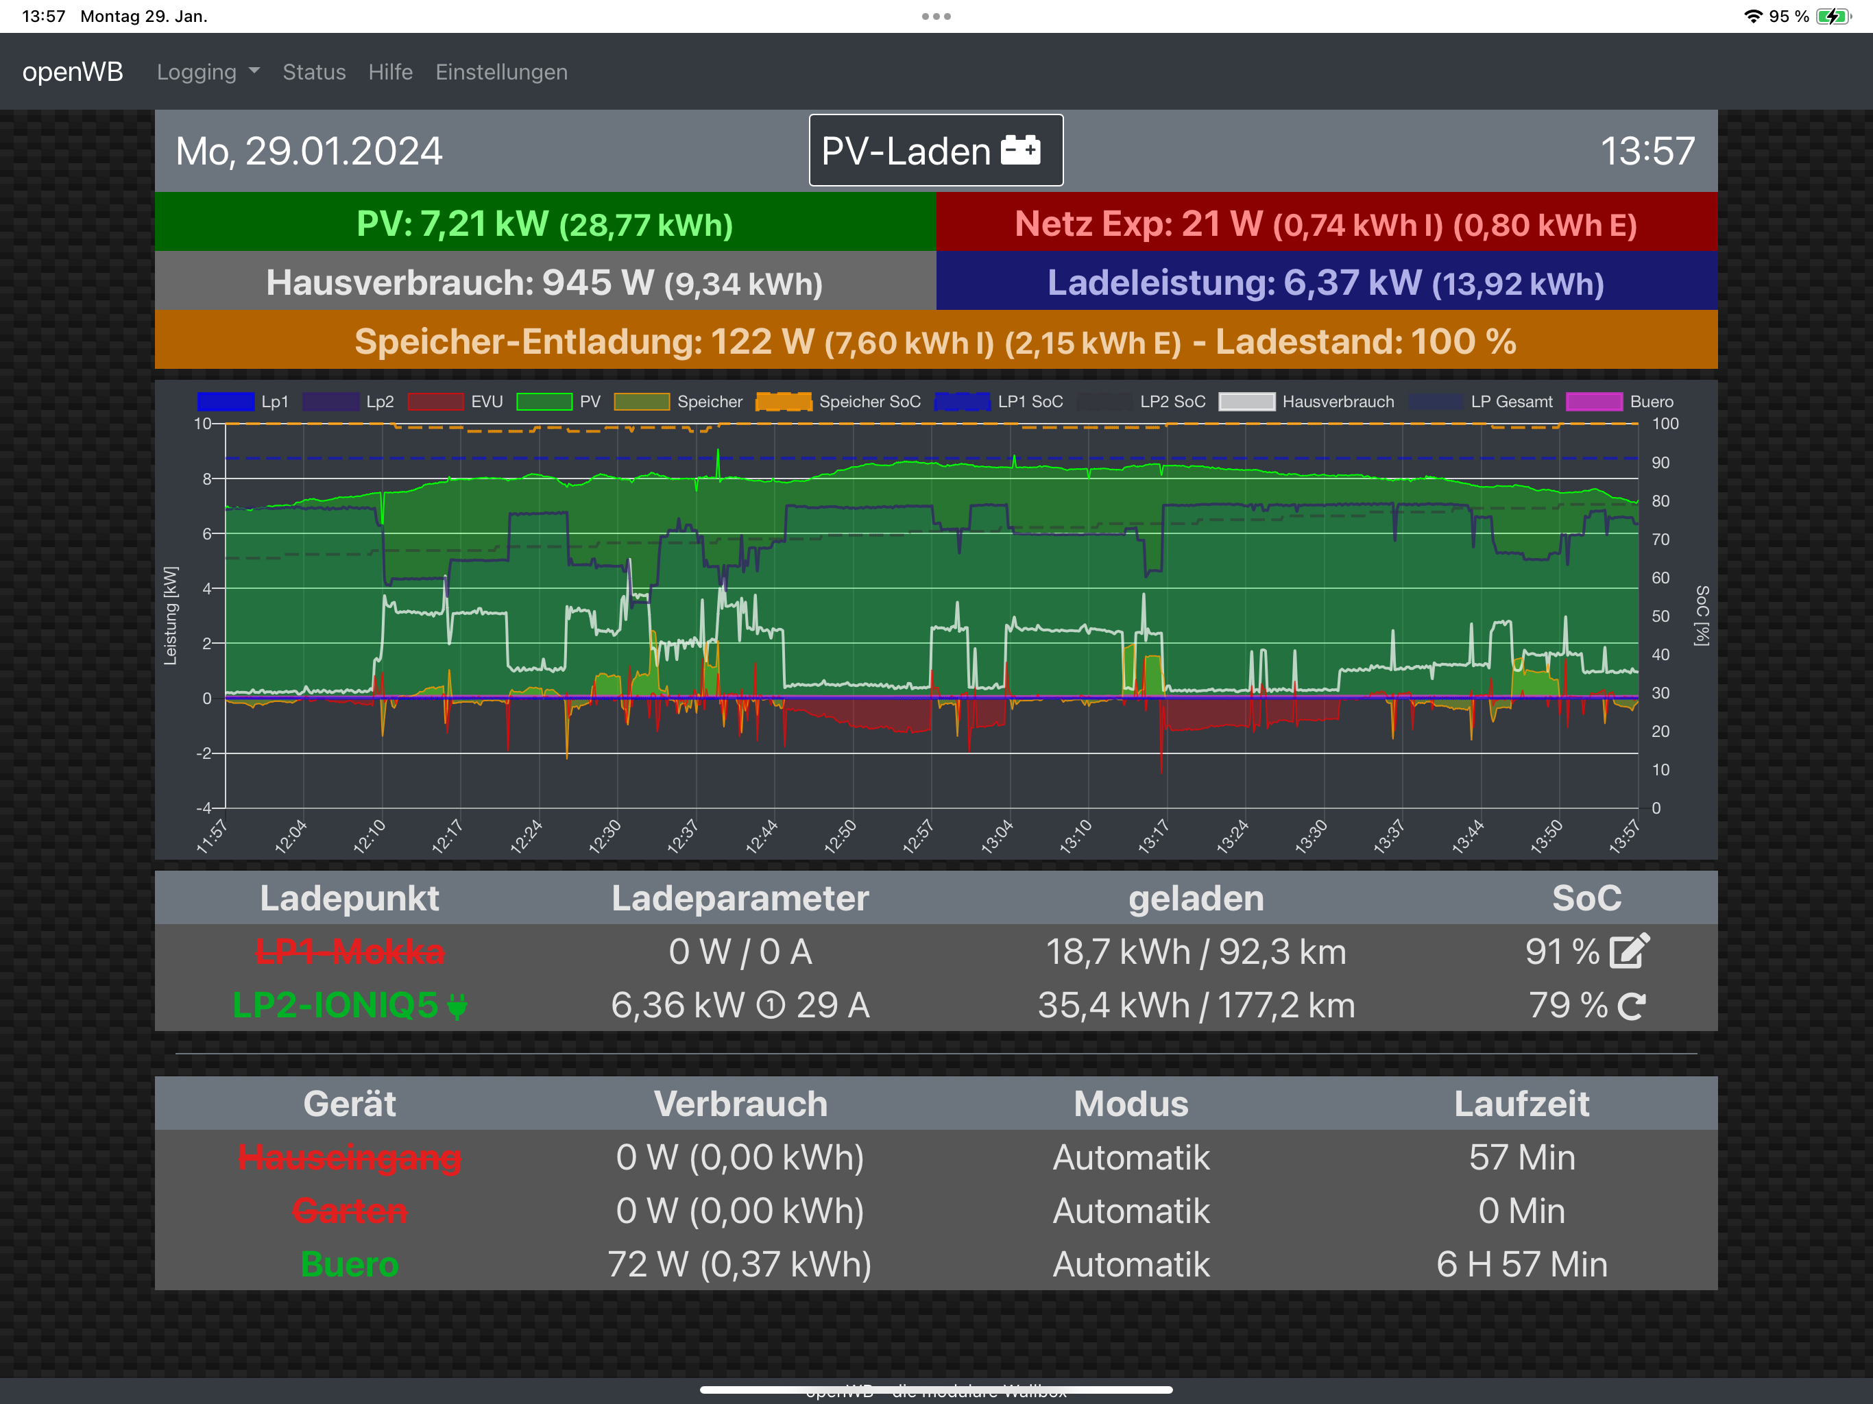Toggle the Hauseingang device on
Screen dimensions: 1873x1404
pyautogui.click(x=350, y=1158)
